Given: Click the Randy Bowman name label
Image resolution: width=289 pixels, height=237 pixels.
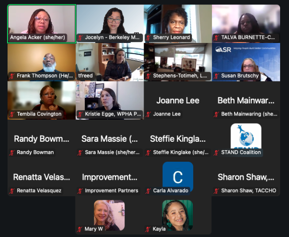Looking at the screenshot, I should click(35, 152).
